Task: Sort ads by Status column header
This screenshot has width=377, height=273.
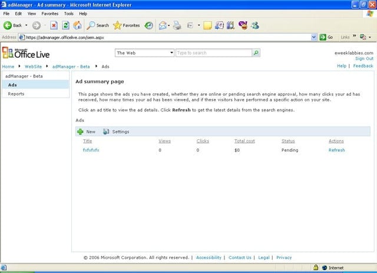Action: [x=288, y=141]
